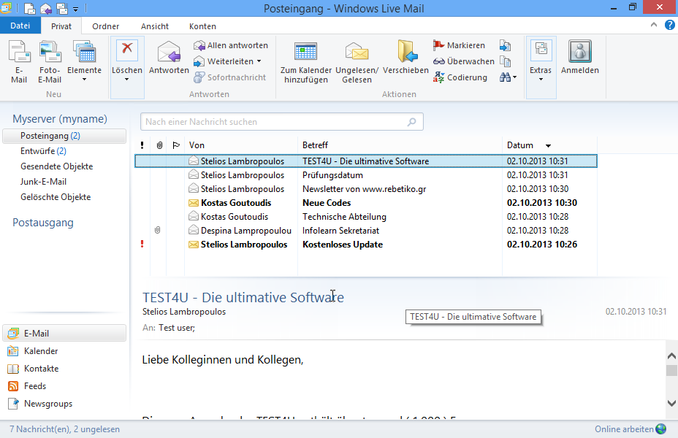Click Online arbeiten in status bar

[631, 429]
